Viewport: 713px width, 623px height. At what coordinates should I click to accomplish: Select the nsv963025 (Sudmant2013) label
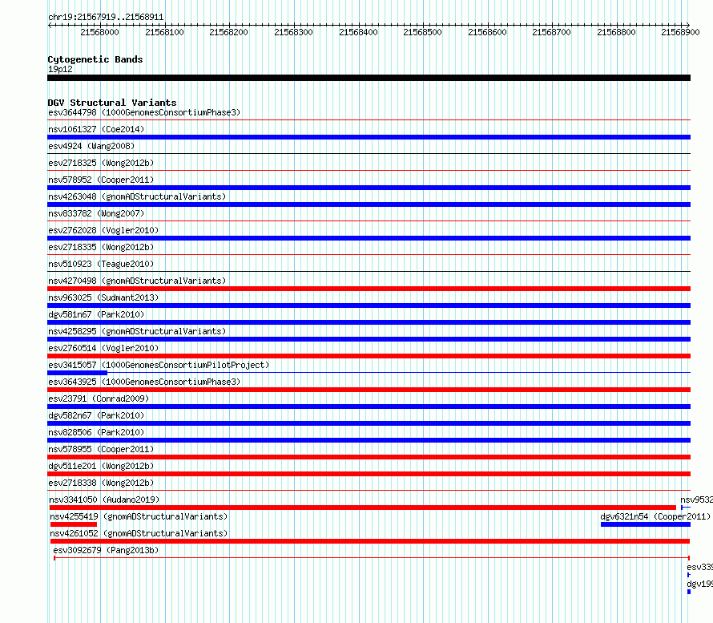pos(103,297)
